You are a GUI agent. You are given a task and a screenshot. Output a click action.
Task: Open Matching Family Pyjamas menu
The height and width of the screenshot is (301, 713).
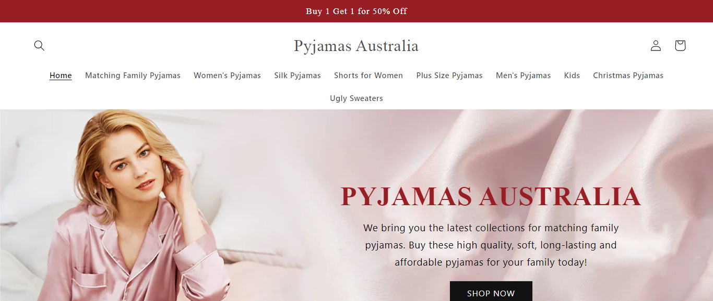click(133, 76)
